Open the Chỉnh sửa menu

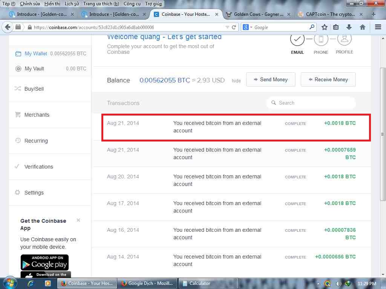(x=30, y=4)
